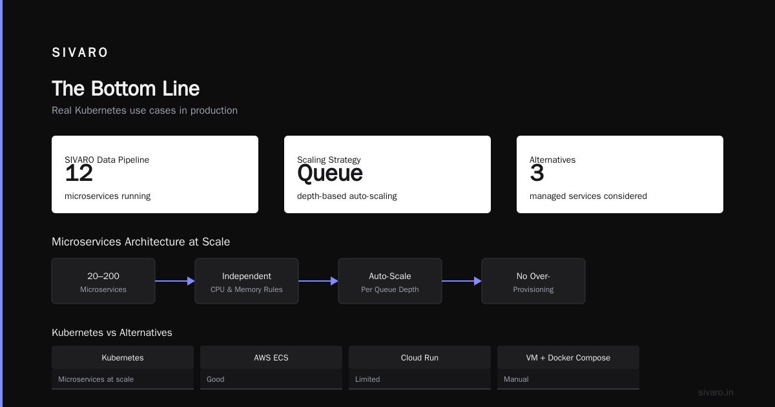Click the SIVARO logo text
This screenshot has height=407, width=775.
click(x=80, y=53)
